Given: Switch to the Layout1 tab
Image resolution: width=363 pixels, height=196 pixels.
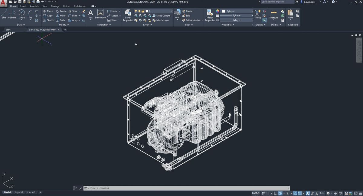Looking at the screenshot, I should (x=19, y=192).
